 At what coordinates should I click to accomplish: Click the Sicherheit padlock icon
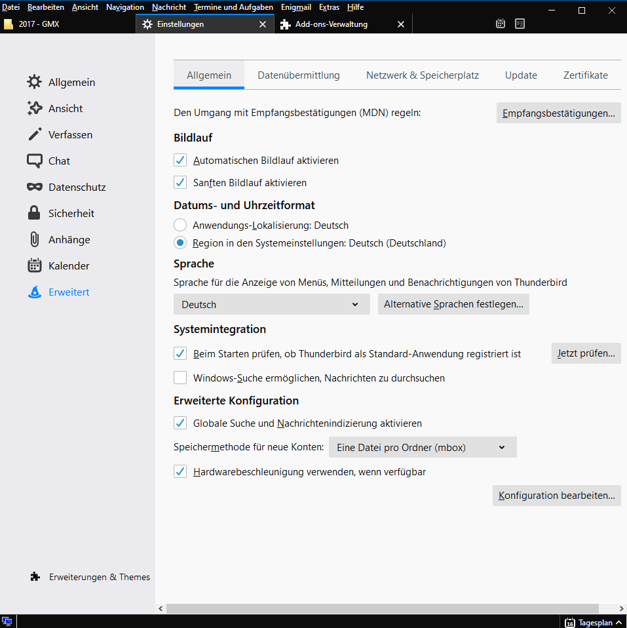[34, 212]
